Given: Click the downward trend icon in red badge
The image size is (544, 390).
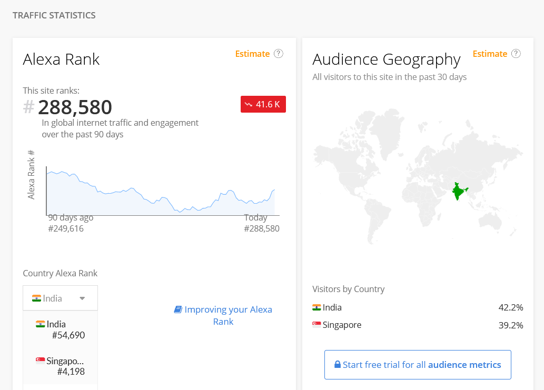Looking at the screenshot, I should [x=249, y=105].
